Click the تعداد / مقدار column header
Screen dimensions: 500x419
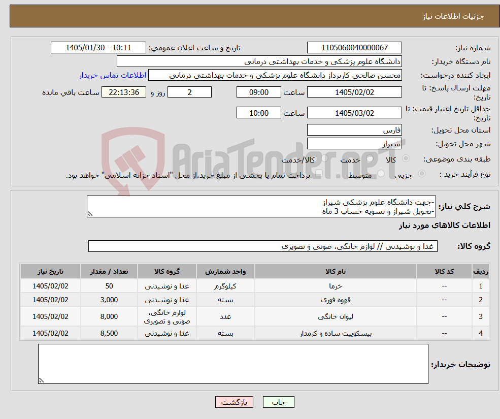pyautogui.click(x=109, y=271)
